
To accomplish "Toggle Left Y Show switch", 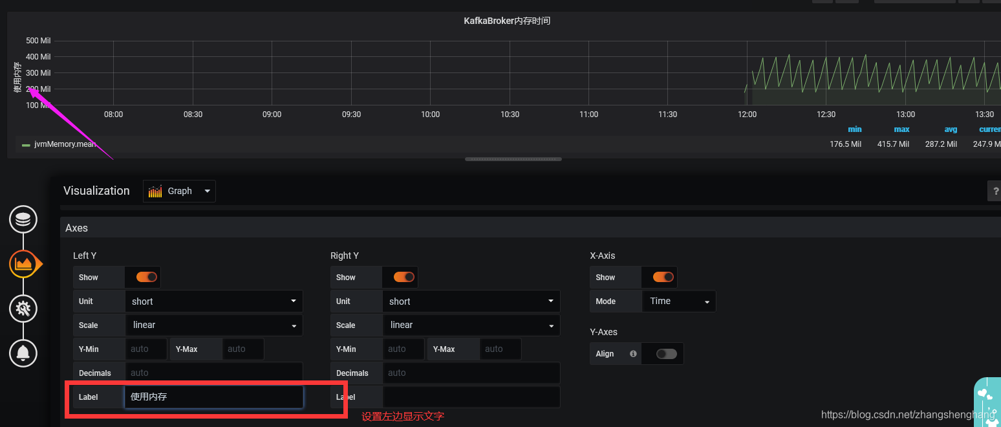I will click(x=147, y=277).
